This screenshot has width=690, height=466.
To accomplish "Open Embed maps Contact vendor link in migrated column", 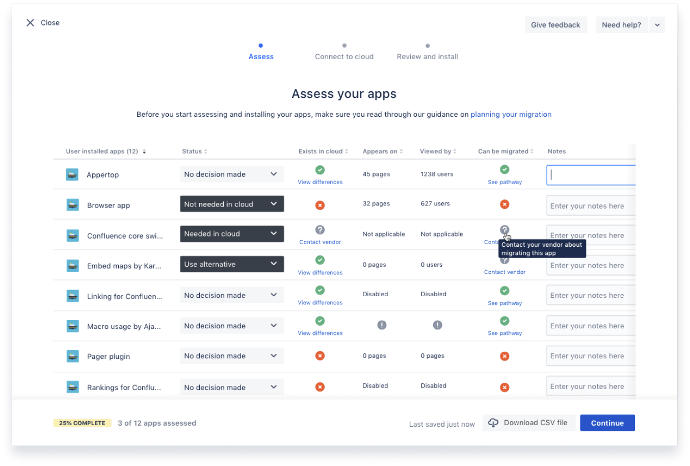I will pos(505,272).
